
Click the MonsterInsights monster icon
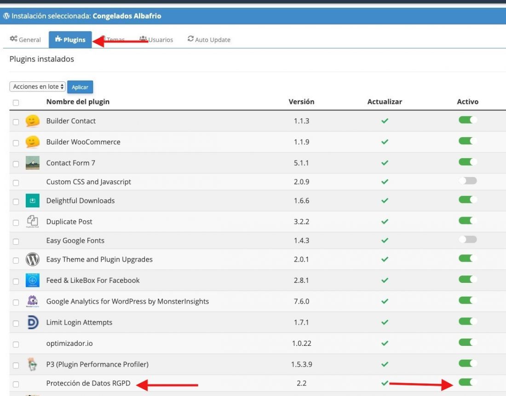(x=32, y=301)
